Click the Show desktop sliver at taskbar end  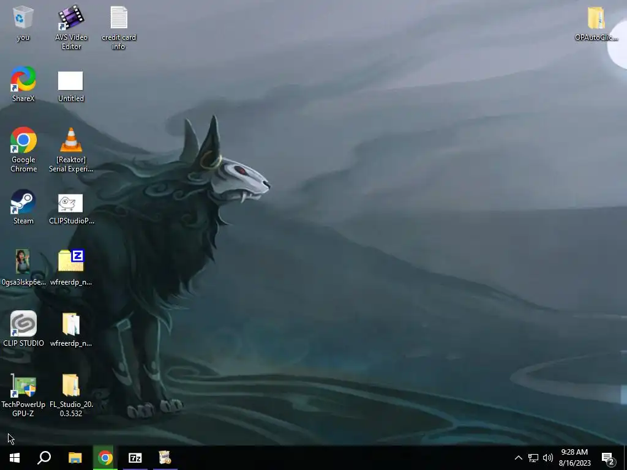(625, 458)
